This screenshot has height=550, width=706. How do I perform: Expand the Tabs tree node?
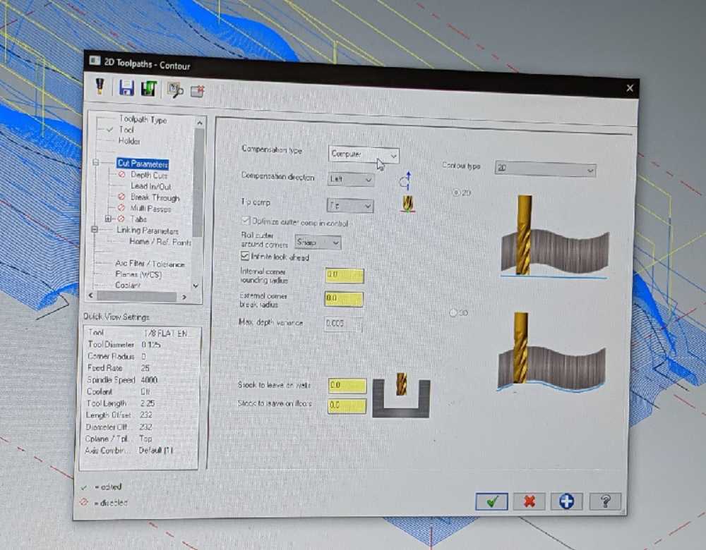[108, 219]
